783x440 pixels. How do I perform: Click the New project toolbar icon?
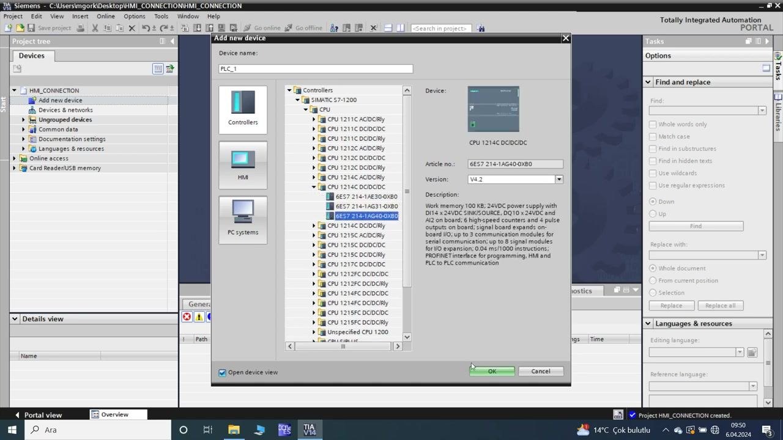(x=8, y=28)
